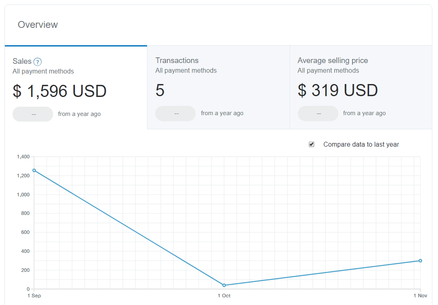Click the Transactions year-over-year change pill
This screenshot has height=305, width=438.
175,114
